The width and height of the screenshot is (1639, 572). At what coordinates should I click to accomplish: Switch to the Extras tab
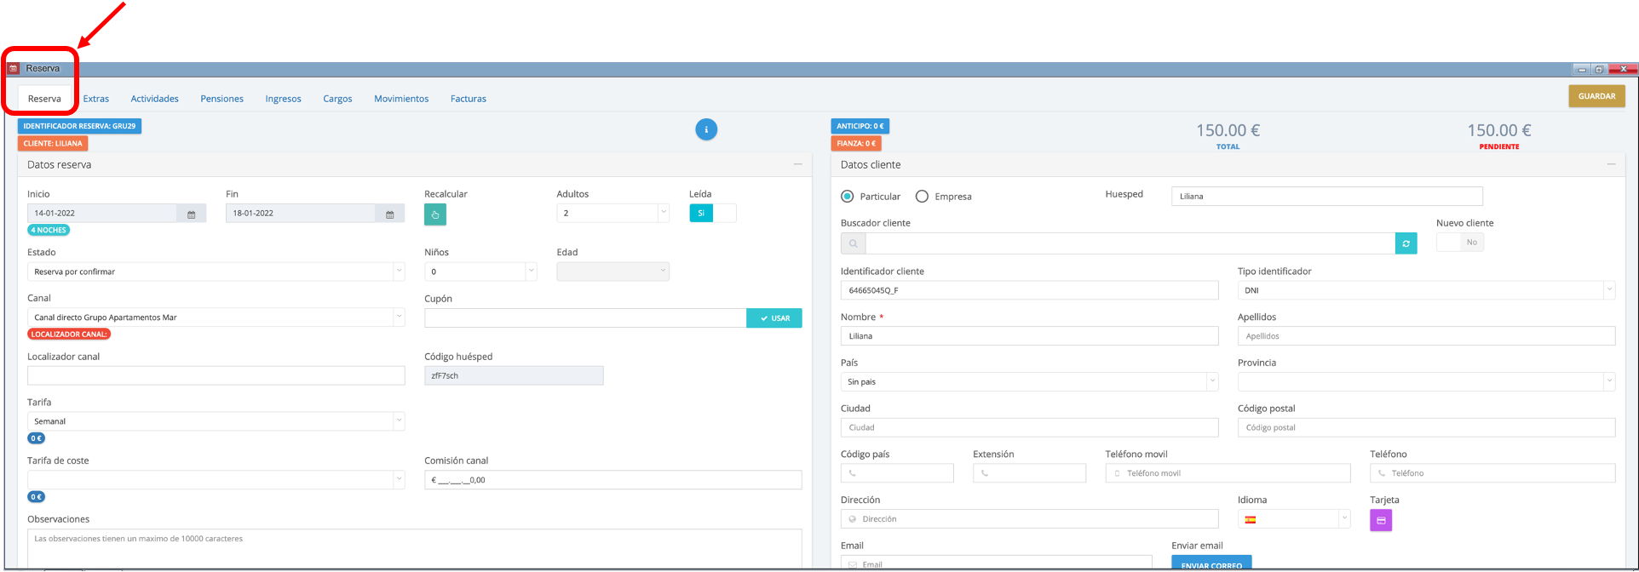tap(96, 99)
